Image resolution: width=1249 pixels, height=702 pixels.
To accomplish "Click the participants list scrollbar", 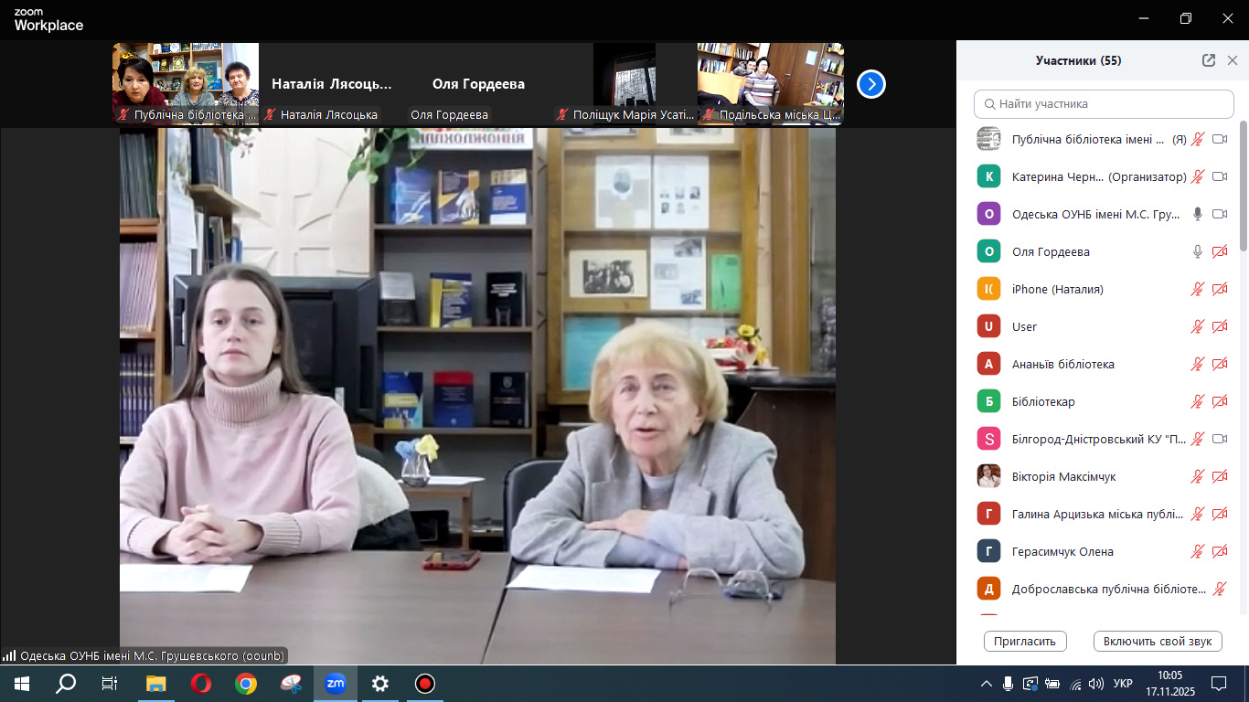I will point(1243,183).
